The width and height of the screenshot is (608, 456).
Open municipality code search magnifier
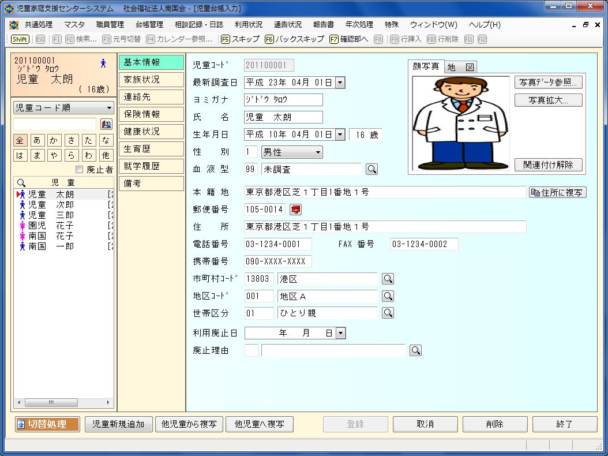tap(388, 279)
